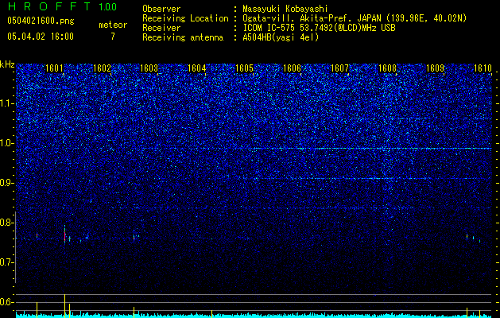This screenshot has height=318, width=500.
Task: Click the Ogata-vill. Akita-Pref. JAPAN location text
Action: [x=355, y=18]
